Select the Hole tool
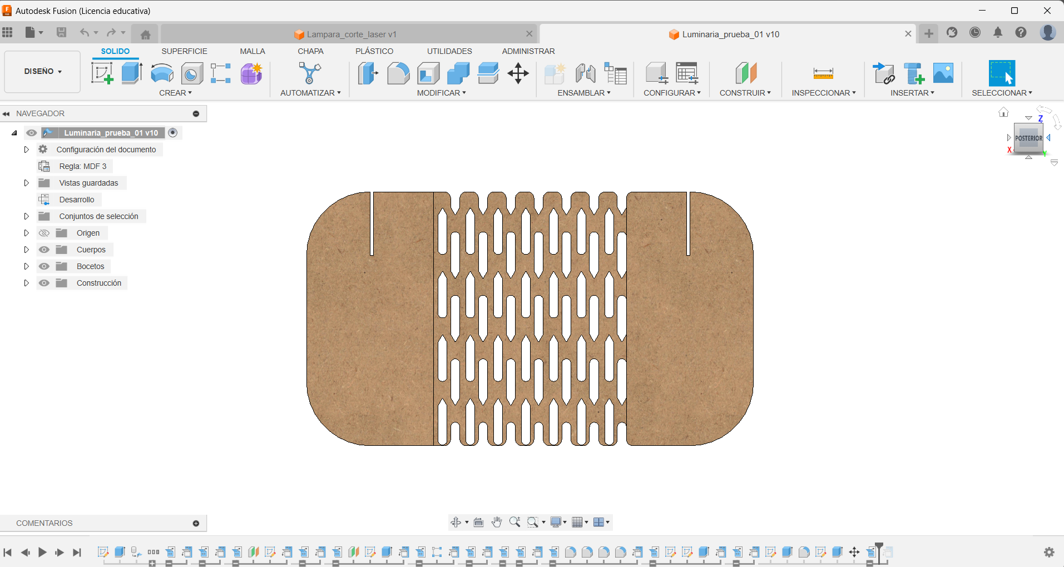The image size is (1064, 567). (x=192, y=73)
